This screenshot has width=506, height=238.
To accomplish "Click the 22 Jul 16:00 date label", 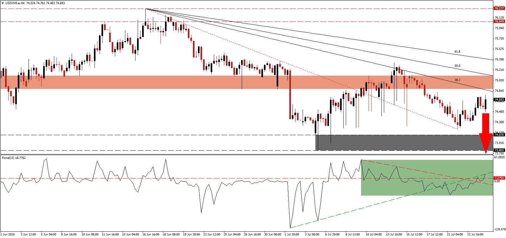I will 476,235.
